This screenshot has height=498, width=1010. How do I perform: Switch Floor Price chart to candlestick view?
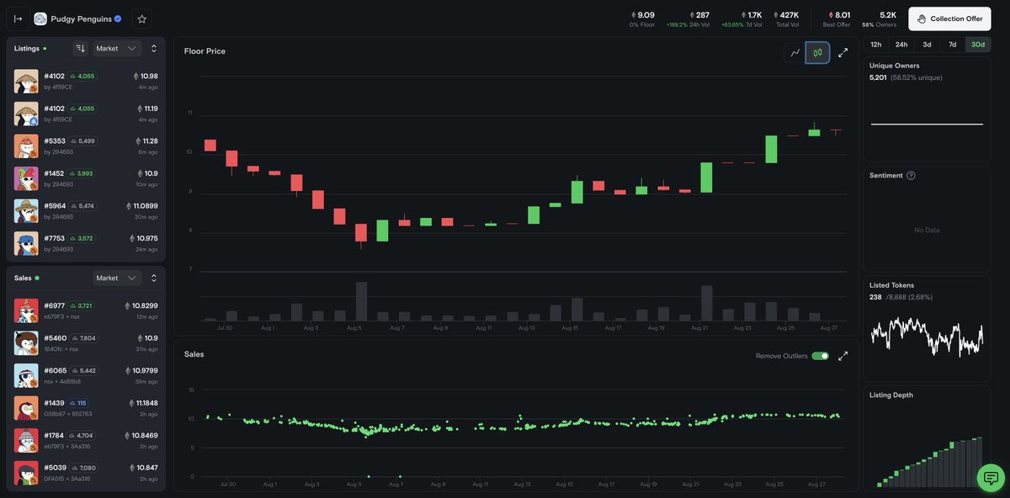(x=817, y=53)
